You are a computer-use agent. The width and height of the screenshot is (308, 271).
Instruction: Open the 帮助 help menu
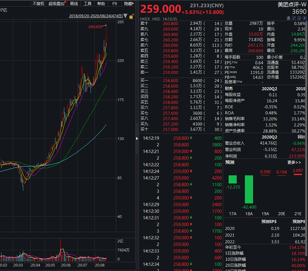click(x=101, y=4)
